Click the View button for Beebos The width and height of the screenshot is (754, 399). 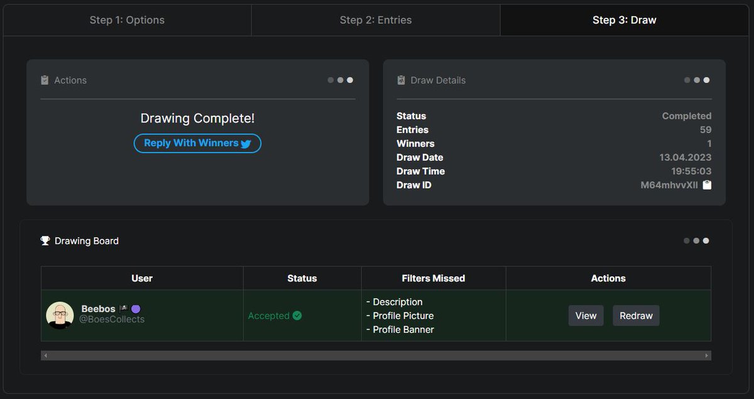pyautogui.click(x=586, y=315)
